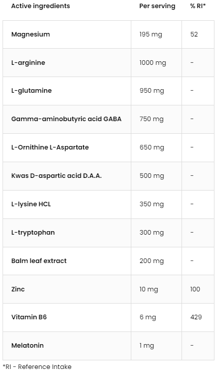Screen dimensions: 217x372
Task: Select the L-glutamine ingredient name
Action: pos(31,91)
